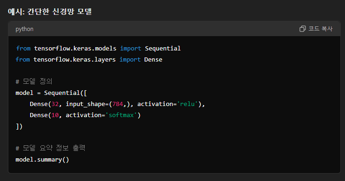Click the line 'model.summary()'
Image resolution: width=345 pixels, height=181 pixels.
[42, 159]
